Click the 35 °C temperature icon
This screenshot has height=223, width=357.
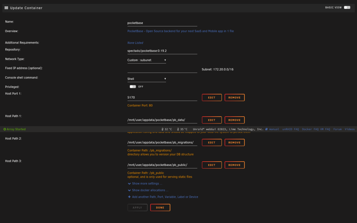click(x=178, y=129)
